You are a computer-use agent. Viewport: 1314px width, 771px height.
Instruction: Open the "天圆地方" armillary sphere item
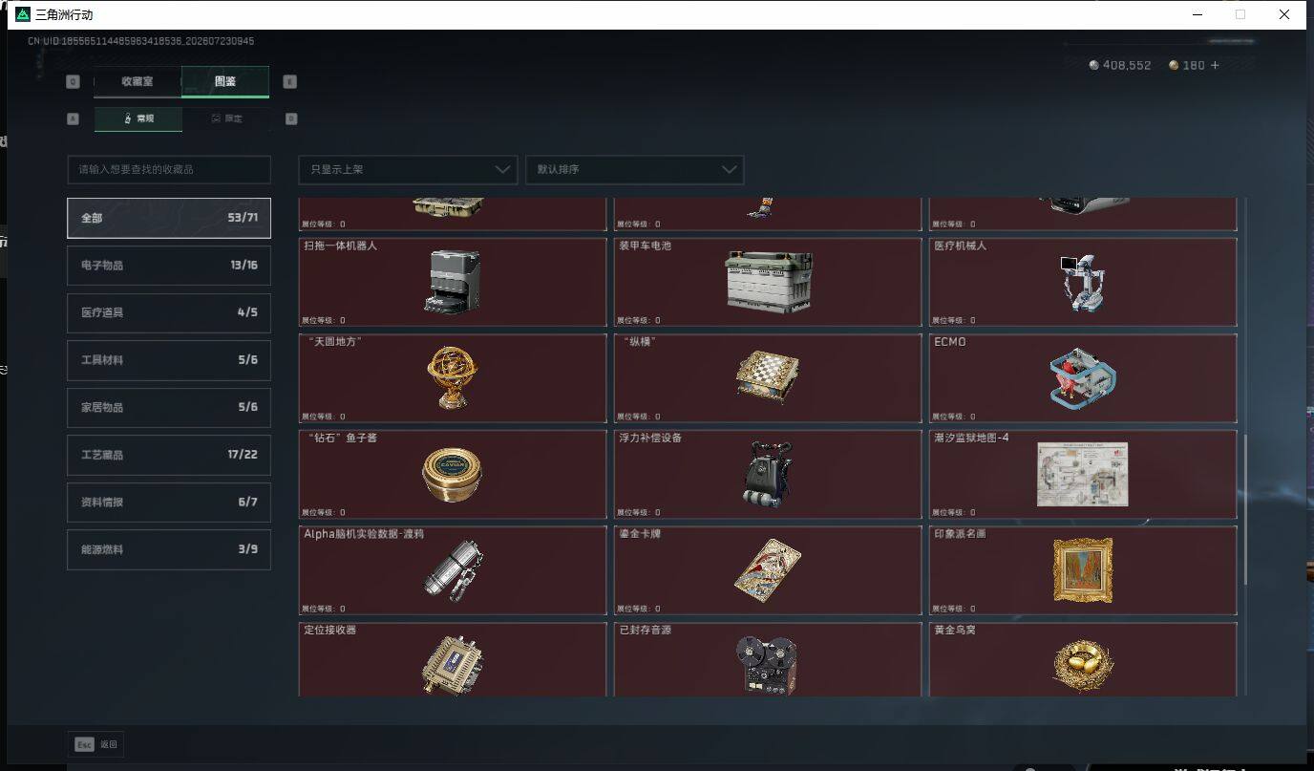(x=453, y=378)
